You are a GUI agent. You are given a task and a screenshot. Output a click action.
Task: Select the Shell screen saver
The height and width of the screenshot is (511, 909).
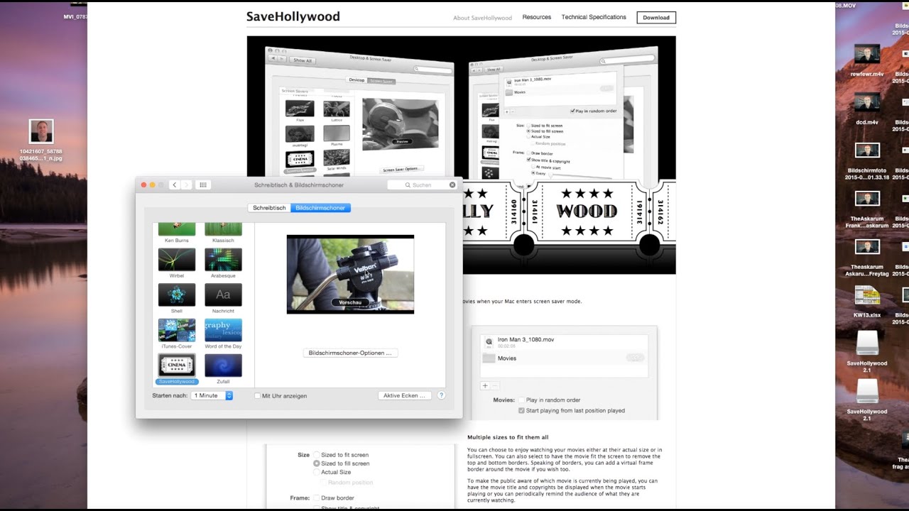click(177, 298)
